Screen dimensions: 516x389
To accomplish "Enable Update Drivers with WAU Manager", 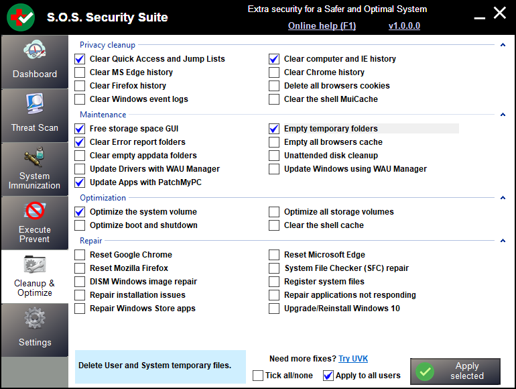I will point(80,169).
